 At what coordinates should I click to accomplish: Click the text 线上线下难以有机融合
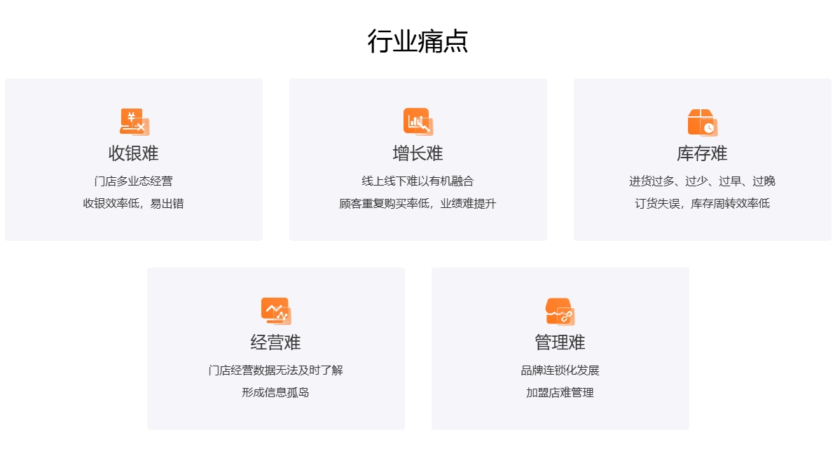click(418, 181)
